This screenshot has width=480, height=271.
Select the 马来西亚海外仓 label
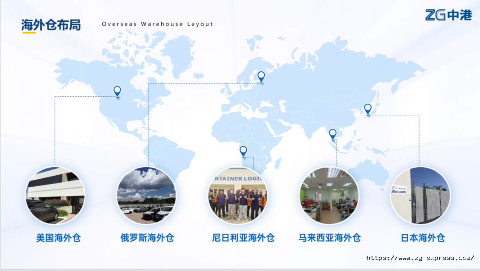(x=330, y=238)
